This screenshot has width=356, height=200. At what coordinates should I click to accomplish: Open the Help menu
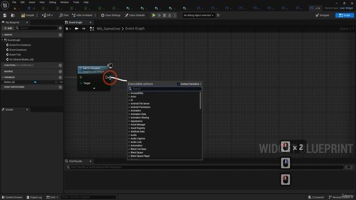(x=86, y=2)
